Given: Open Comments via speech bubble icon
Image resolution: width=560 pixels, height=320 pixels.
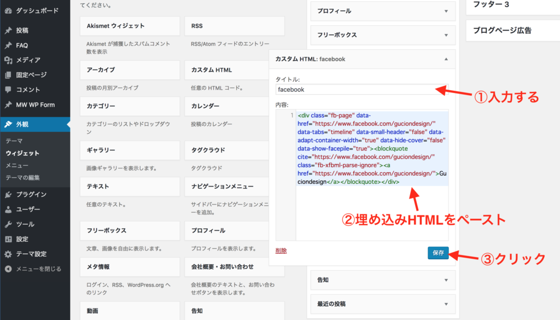Looking at the screenshot, I should (8, 90).
